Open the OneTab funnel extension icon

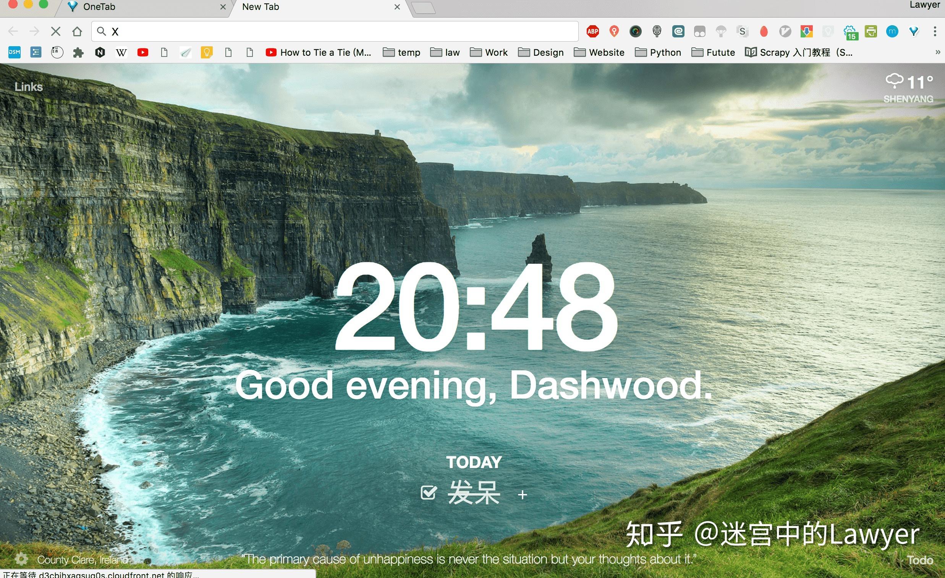(x=914, y=31)
